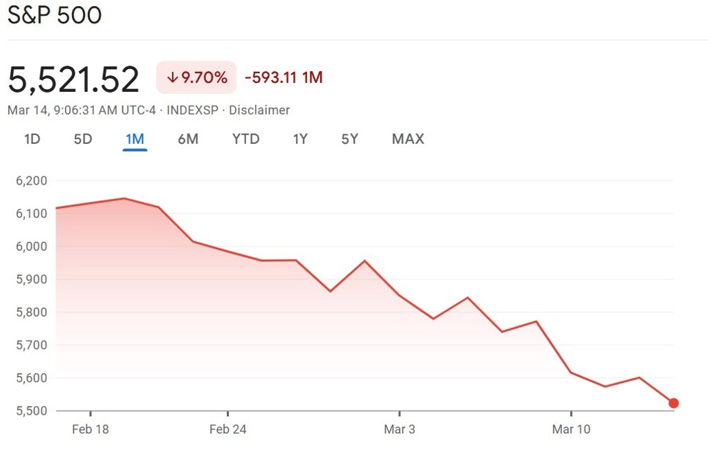Click the 9.70% down change badge
Image resolution: width=708 pixels, height=450 pixels.
click(x=196, y=77)
